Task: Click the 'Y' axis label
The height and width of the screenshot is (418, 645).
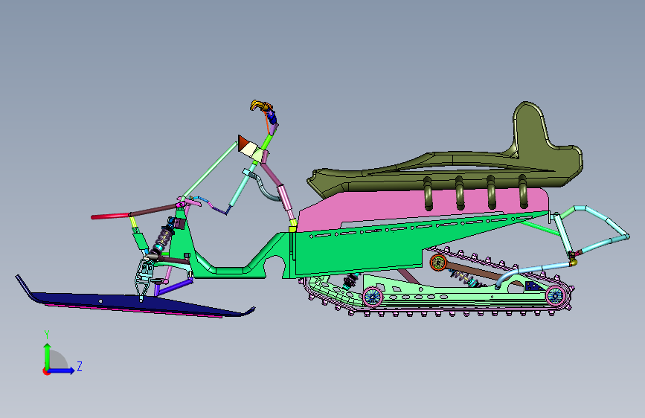Action: pyautogui.click(x=47, y=335)
